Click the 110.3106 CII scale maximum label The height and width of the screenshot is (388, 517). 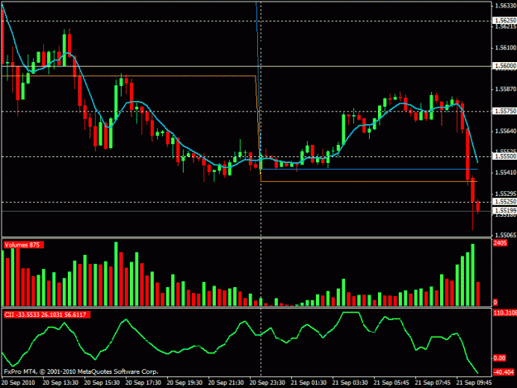[x=505, y=313]
